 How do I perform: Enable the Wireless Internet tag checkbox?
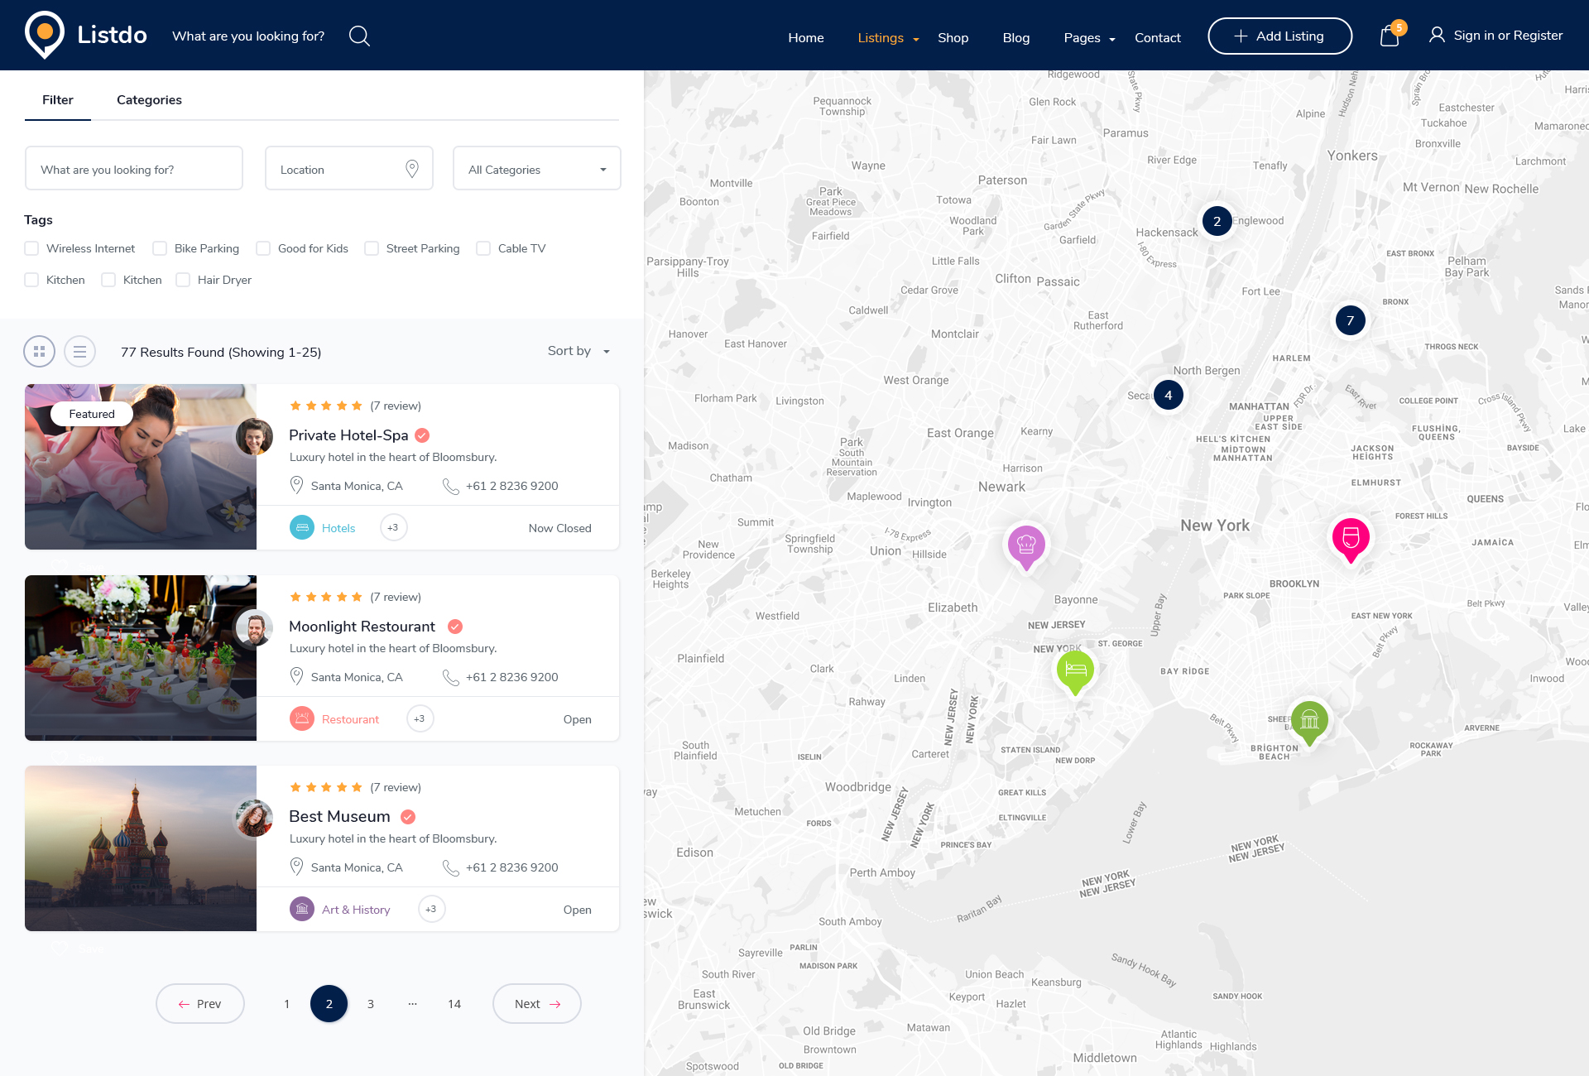tap(32, 248)
